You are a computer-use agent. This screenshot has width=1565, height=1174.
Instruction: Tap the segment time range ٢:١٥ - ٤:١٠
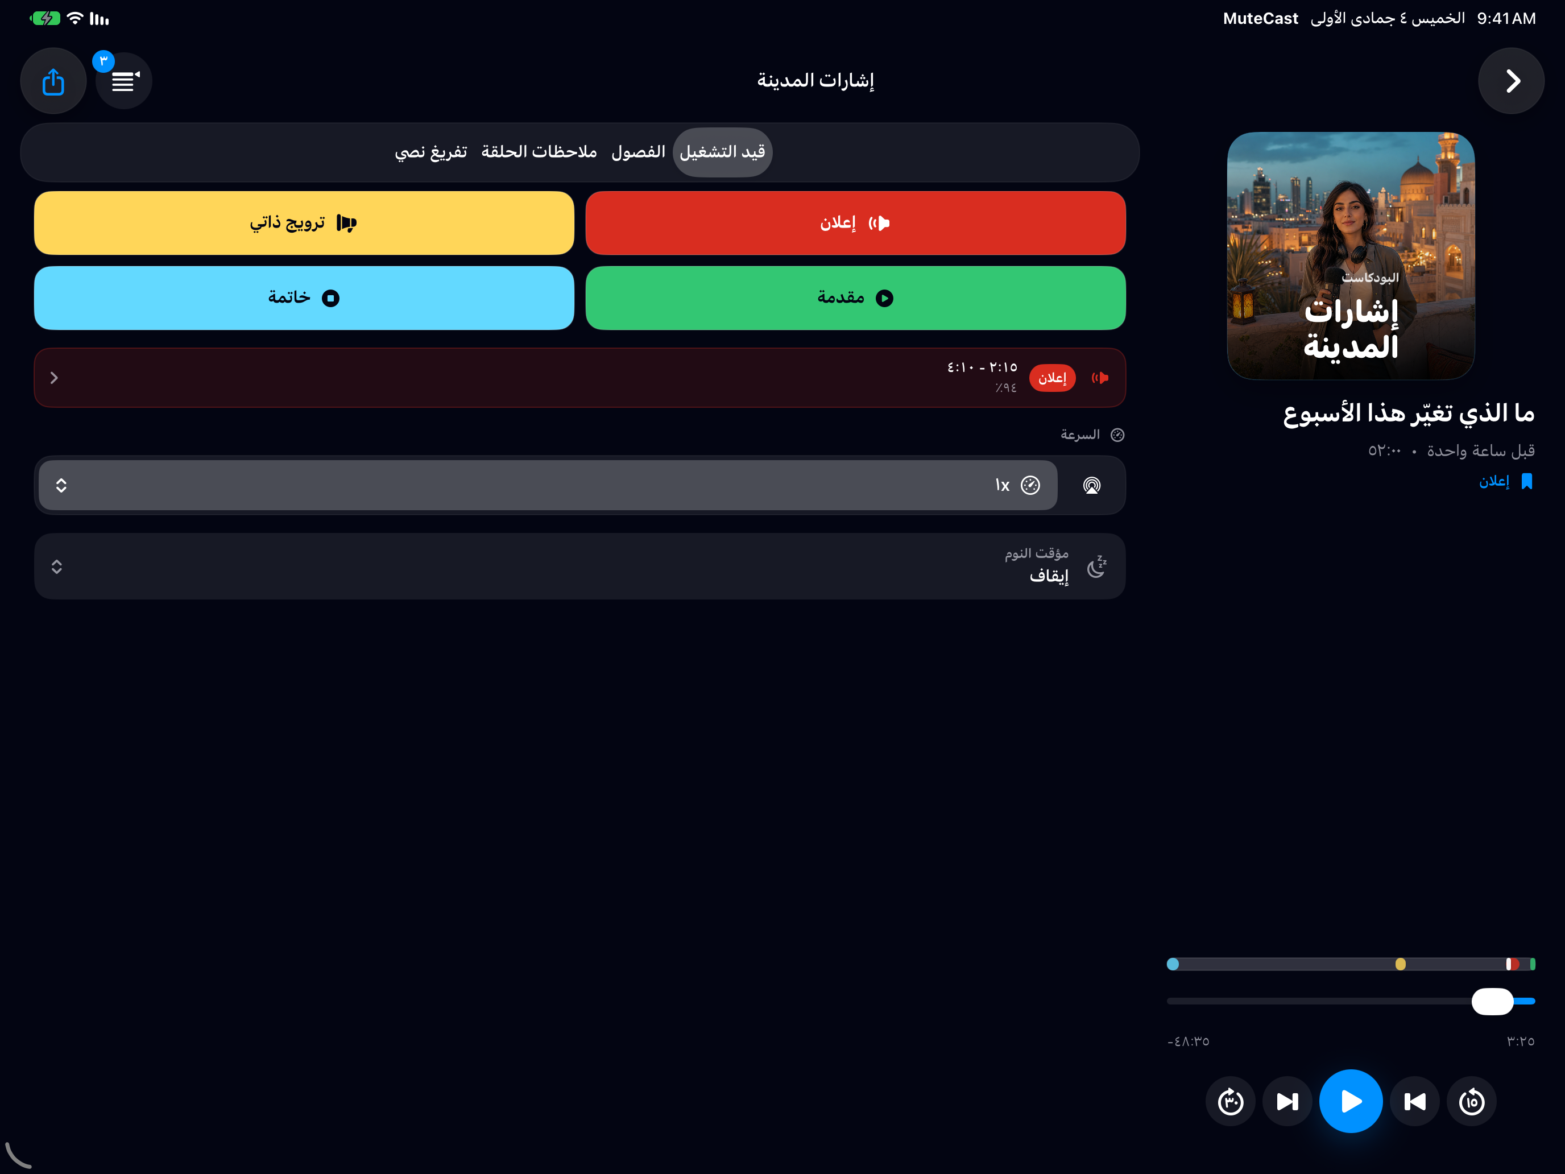(982, 367)
